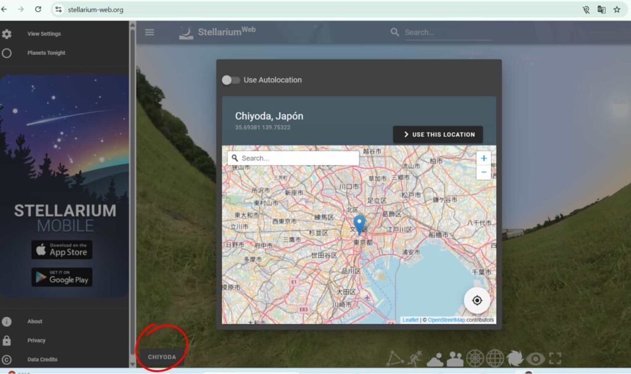631x374 pixels.
Task: Open the CHIYODA location button
Action: 162,357
